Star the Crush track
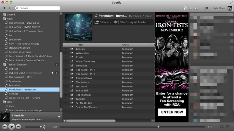 coord(66,57)
